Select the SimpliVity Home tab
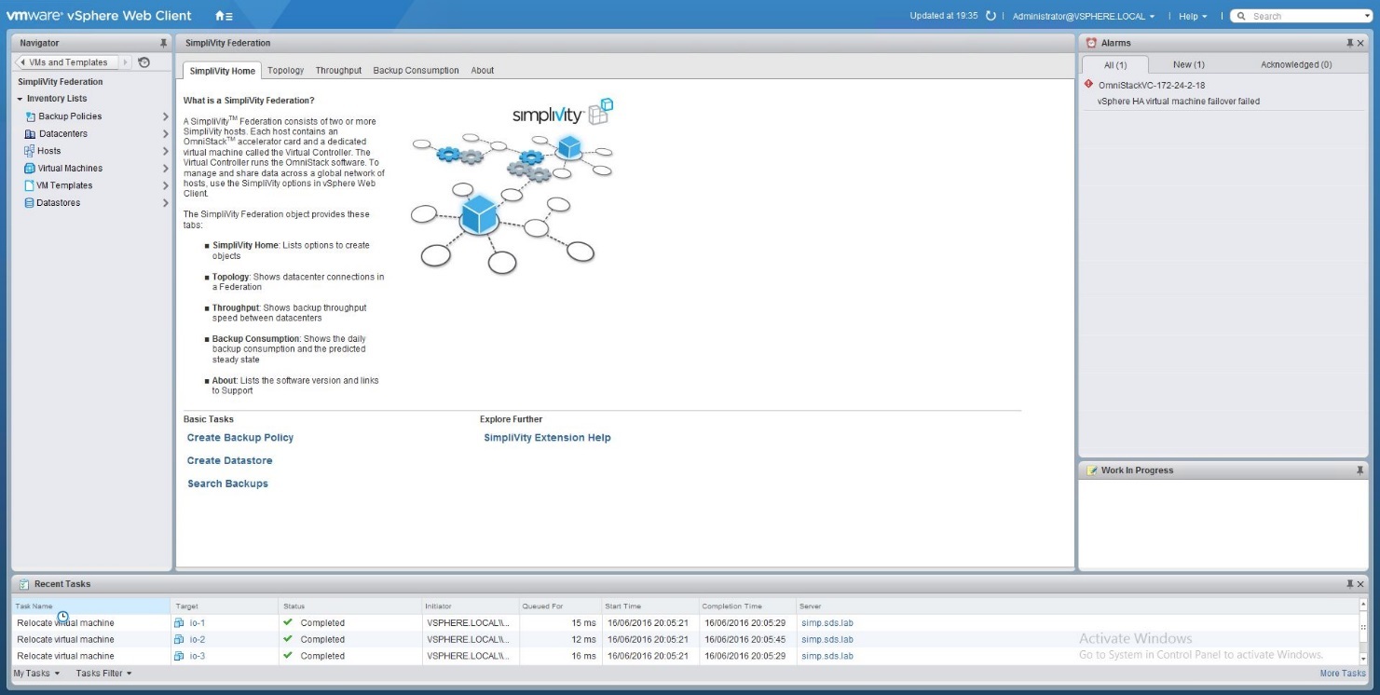 (x=222, y=71)
